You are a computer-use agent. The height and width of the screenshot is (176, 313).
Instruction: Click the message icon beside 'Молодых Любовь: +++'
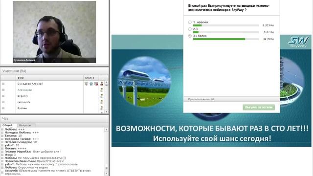2,132
